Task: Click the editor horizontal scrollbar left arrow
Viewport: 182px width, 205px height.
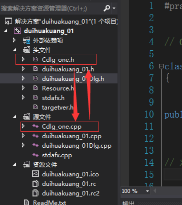Action: [x=154, y=191]
